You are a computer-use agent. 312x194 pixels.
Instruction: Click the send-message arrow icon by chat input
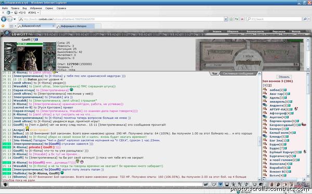[206, 185]
